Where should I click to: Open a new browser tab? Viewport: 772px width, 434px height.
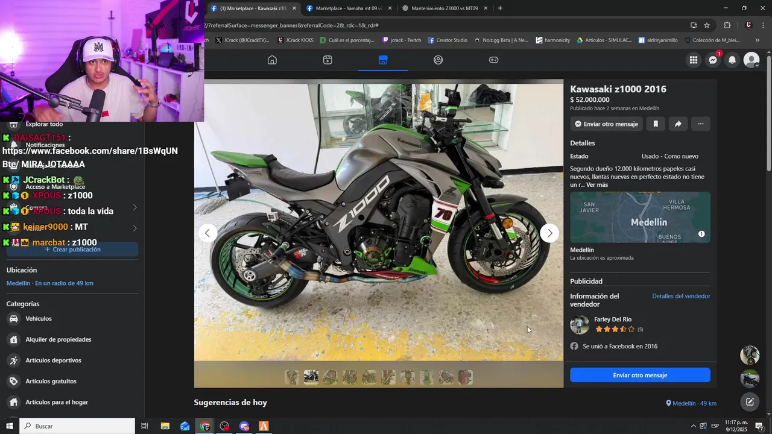pyautogui.click(x=500, y=8)
